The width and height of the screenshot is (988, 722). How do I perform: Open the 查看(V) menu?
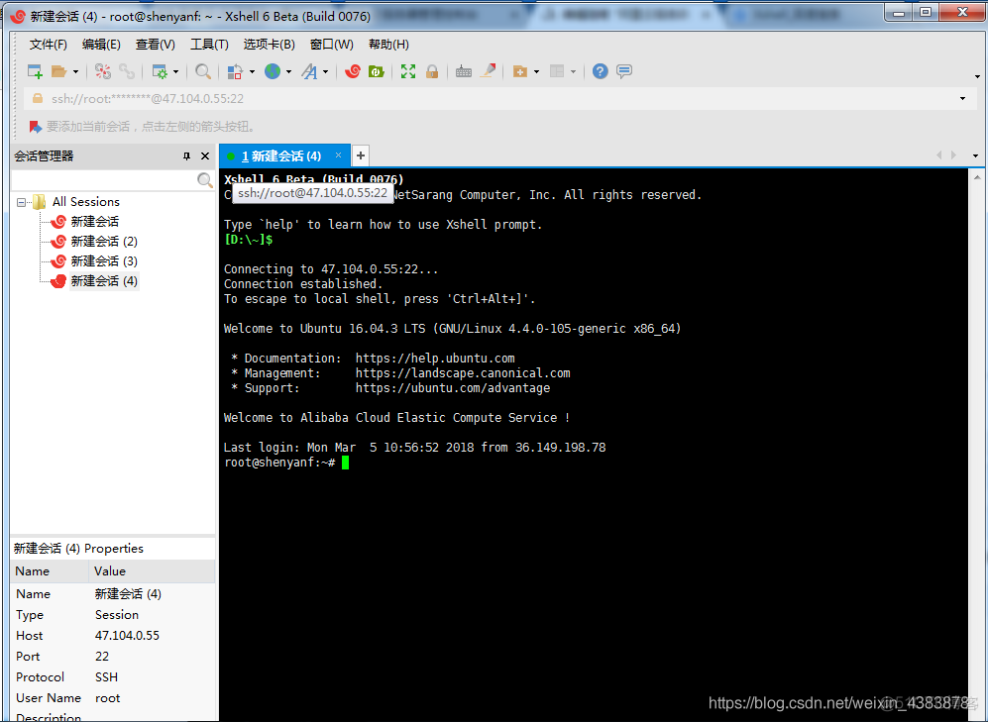click(155, 45)
